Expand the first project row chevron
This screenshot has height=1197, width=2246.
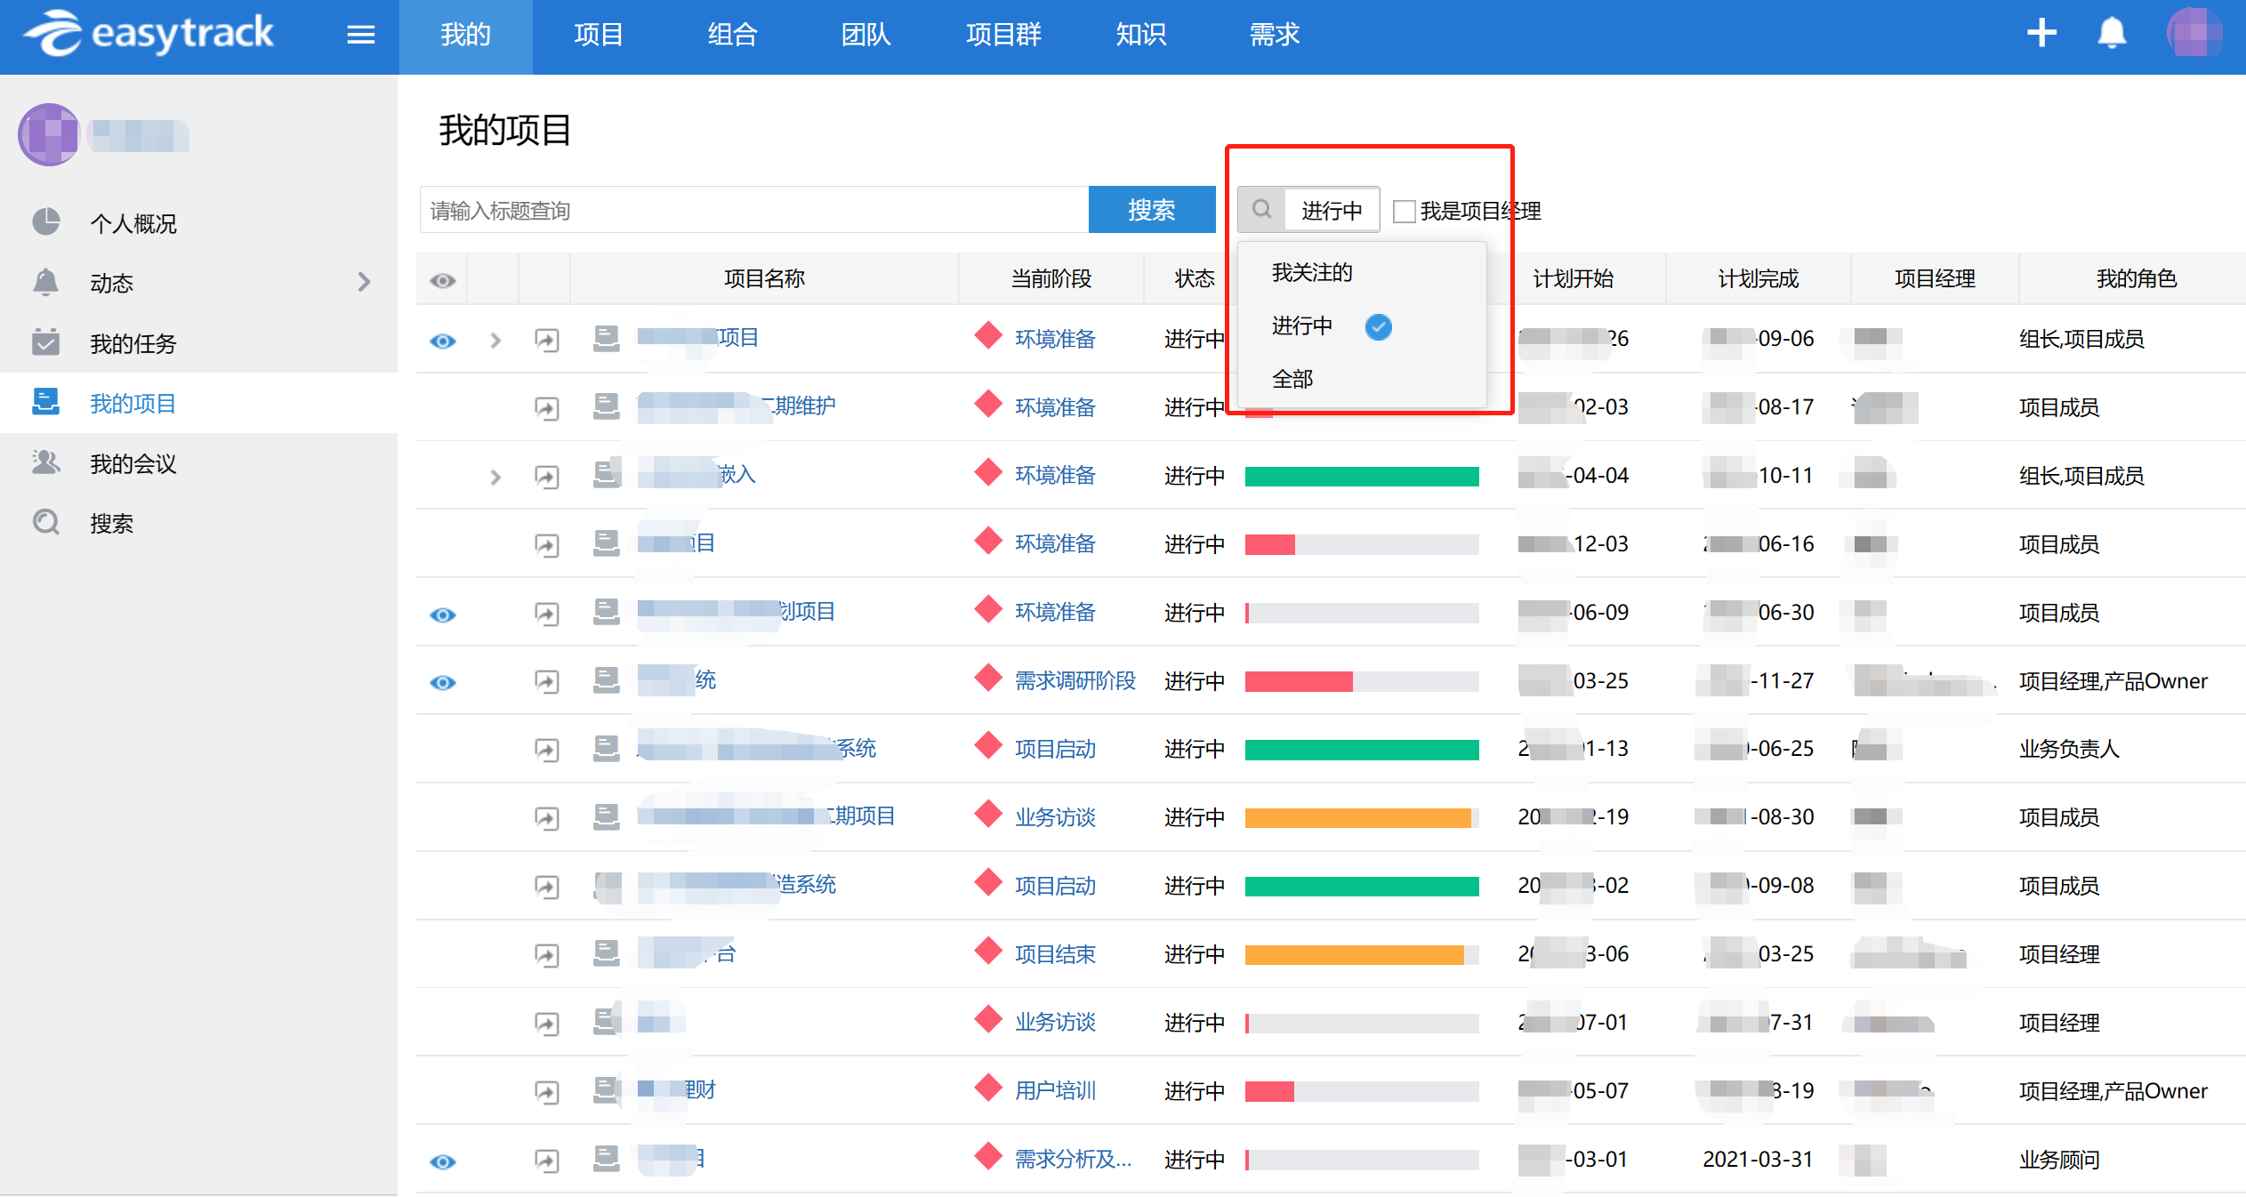point(495,341)
